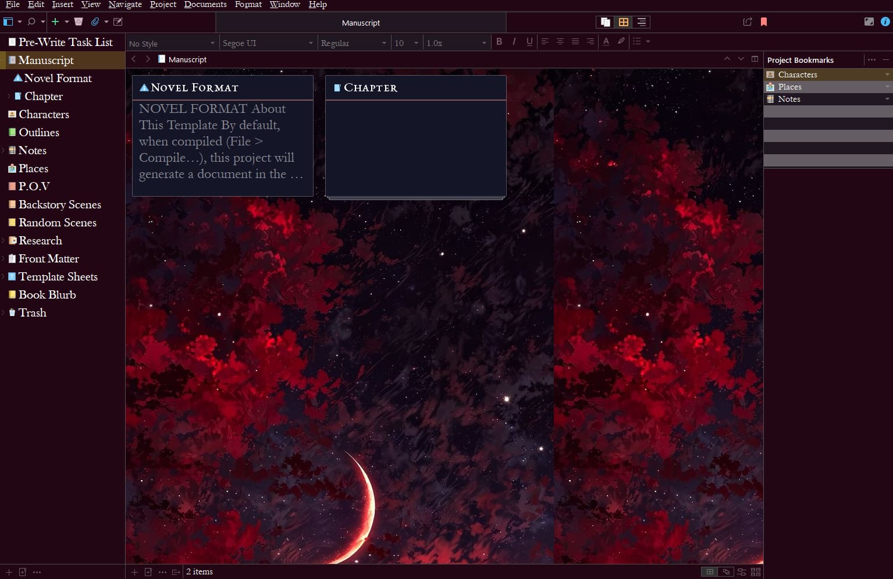Justify text alignment icon
The image size is (893, 579).
575,41
